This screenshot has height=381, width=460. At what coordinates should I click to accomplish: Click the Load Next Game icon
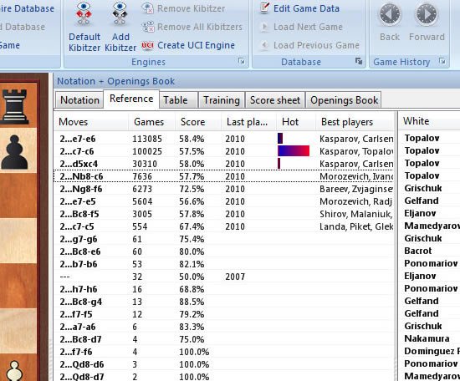tap(264, 27)
